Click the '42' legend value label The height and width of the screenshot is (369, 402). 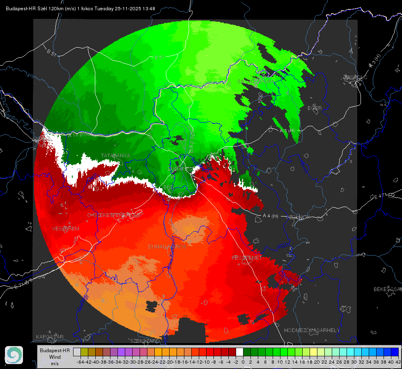click(x=398, y=362)
